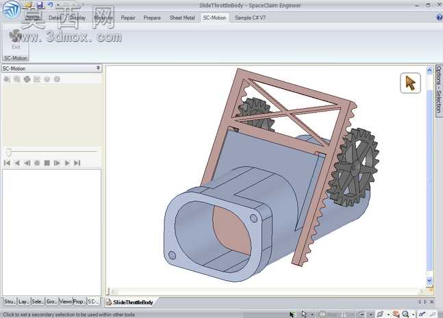Open the Prepare ribbon tab
The width and height of the screenshot is (443, 318).
152,18
